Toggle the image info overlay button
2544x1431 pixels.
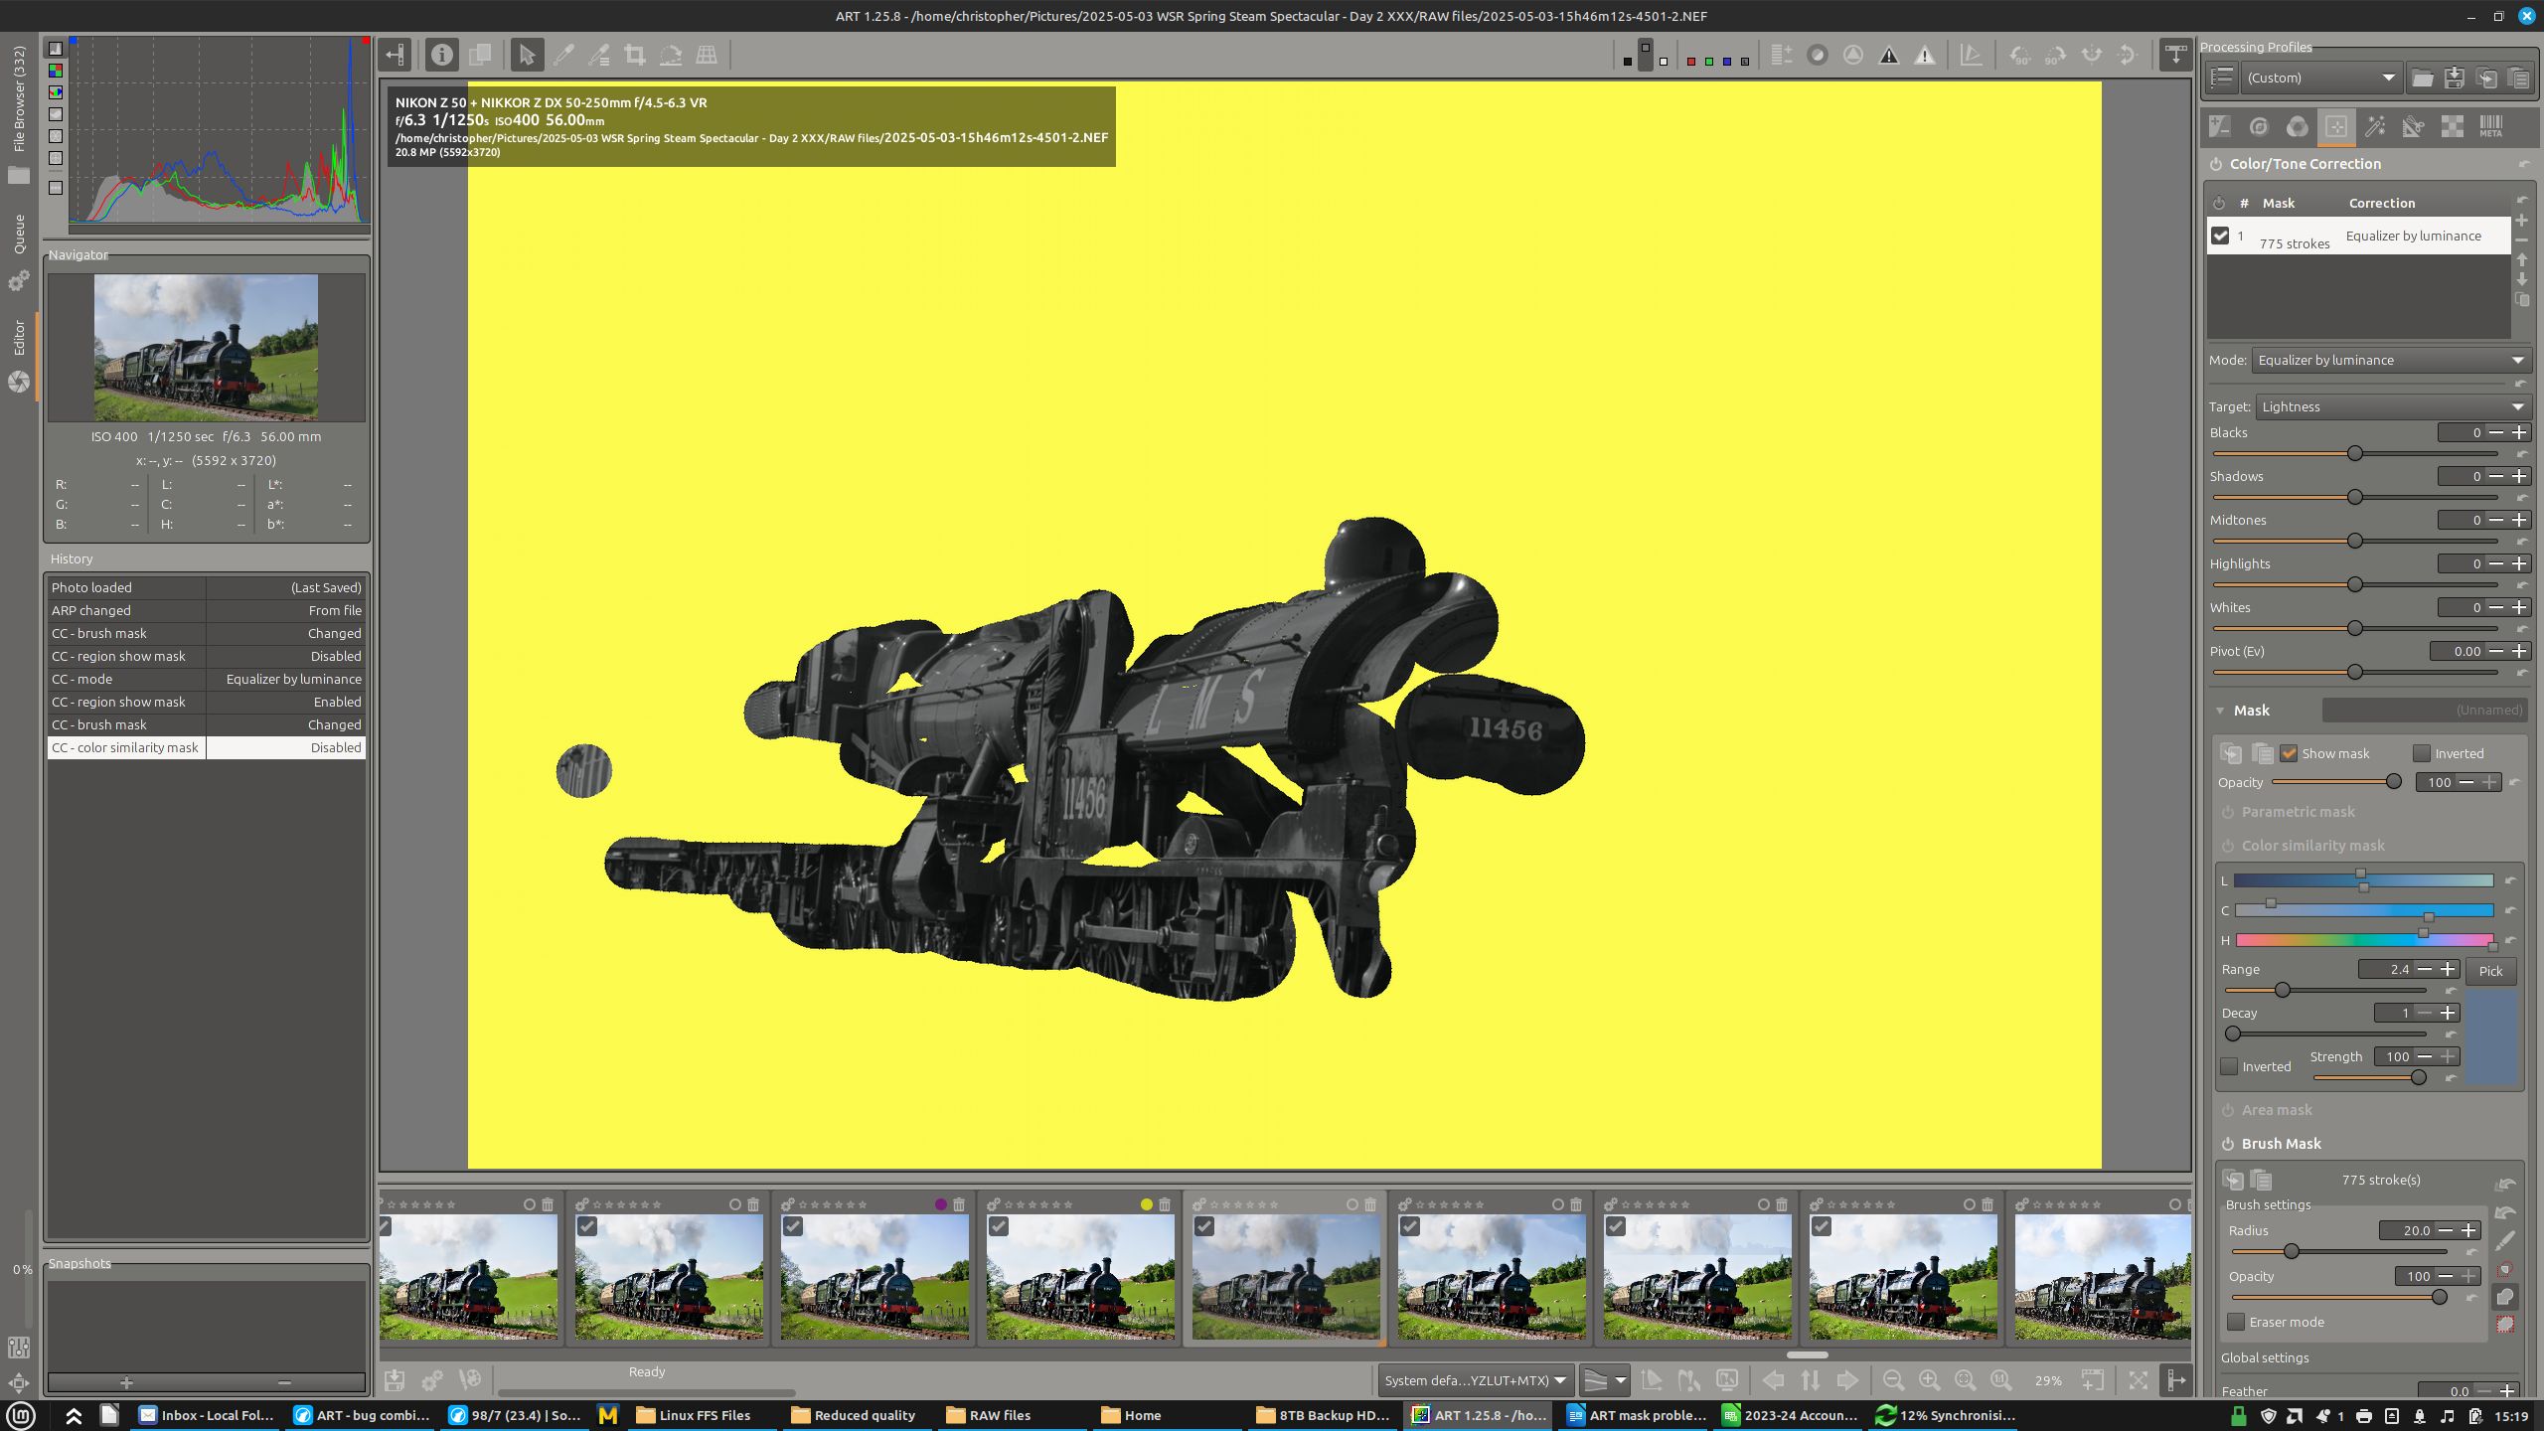pyautogui.click(x=442, y=55)
